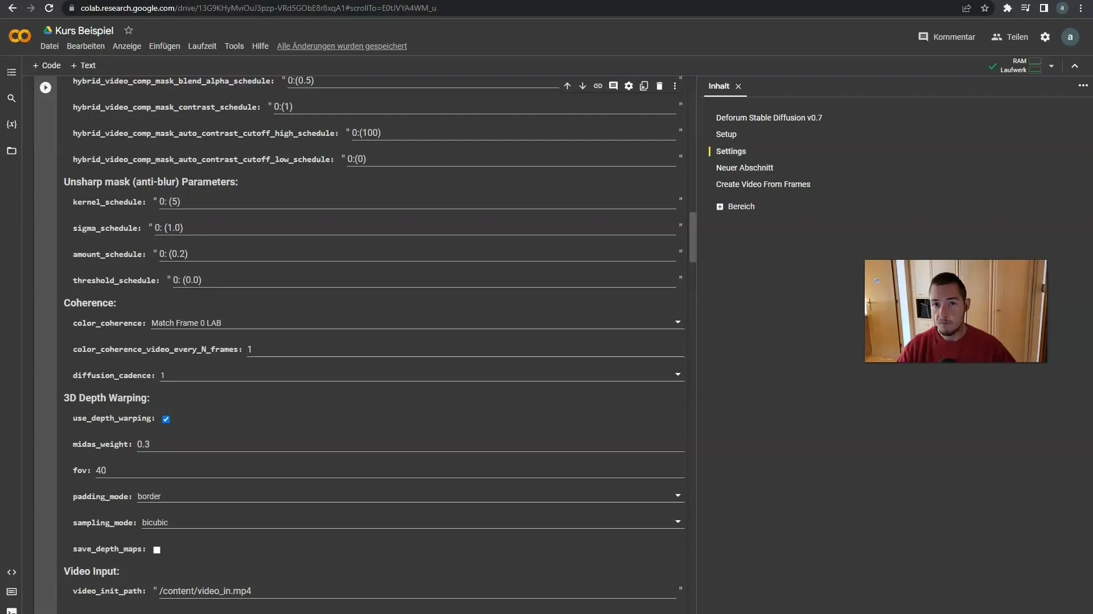Edit the video_init_path field
This screenshot has width=1093, height=614.
[x=417, y=591]
